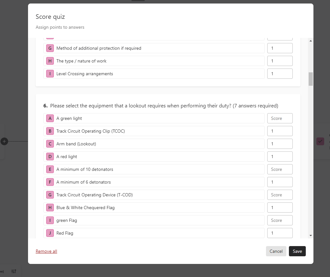Click the E badge for 10 detonators
Viewport: 330px width, 277px height.
coord(50,169)
